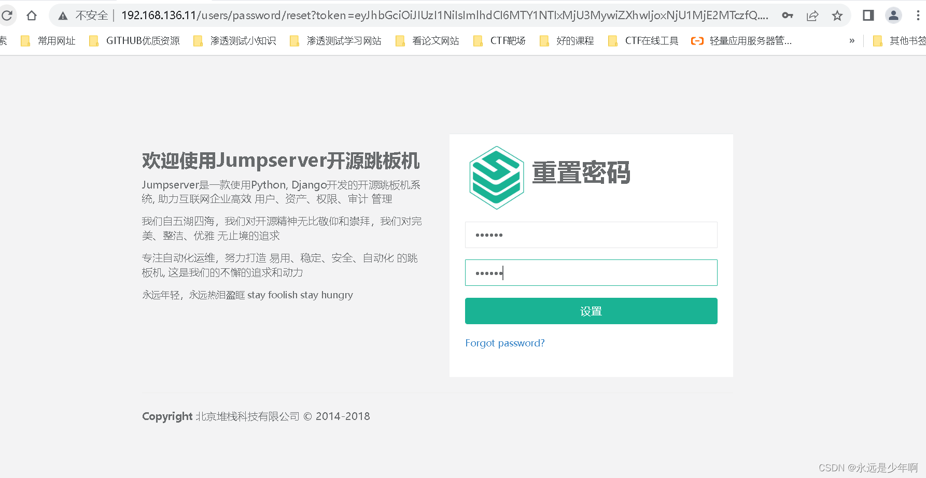Open the browser side panel icon
Screen dimensions: 926x478
point(868,16)
